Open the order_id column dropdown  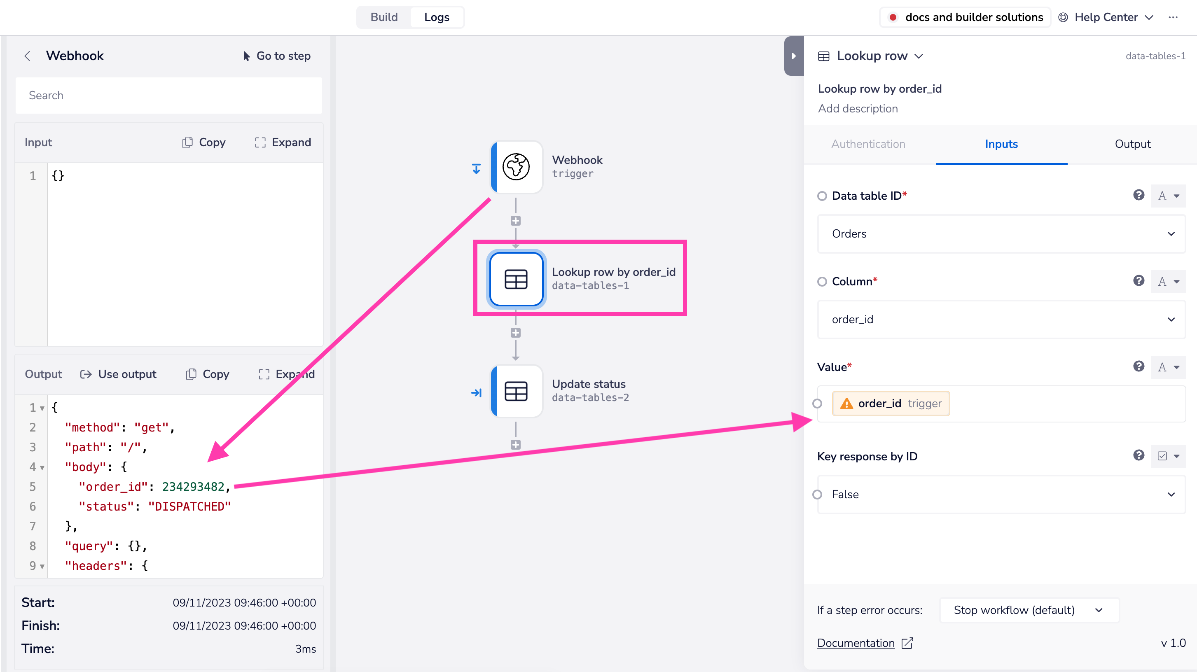1001,320
